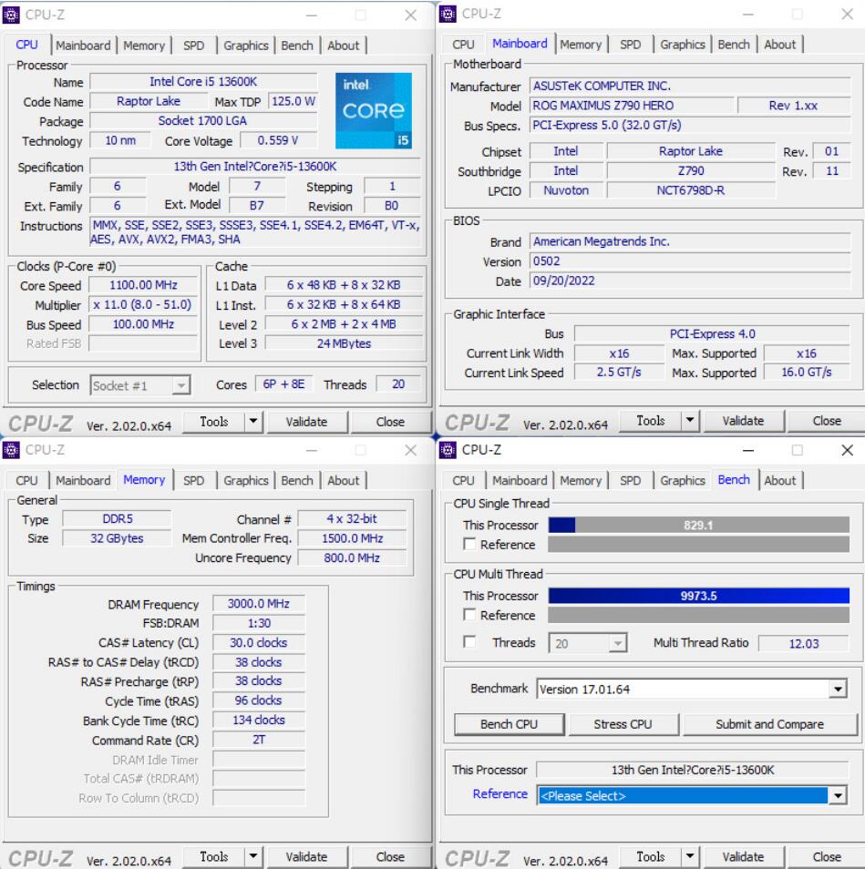Click motherboard model ROG MAXIMUS Z790 HERO
865x869 pixels.
[x=632, y=106]
